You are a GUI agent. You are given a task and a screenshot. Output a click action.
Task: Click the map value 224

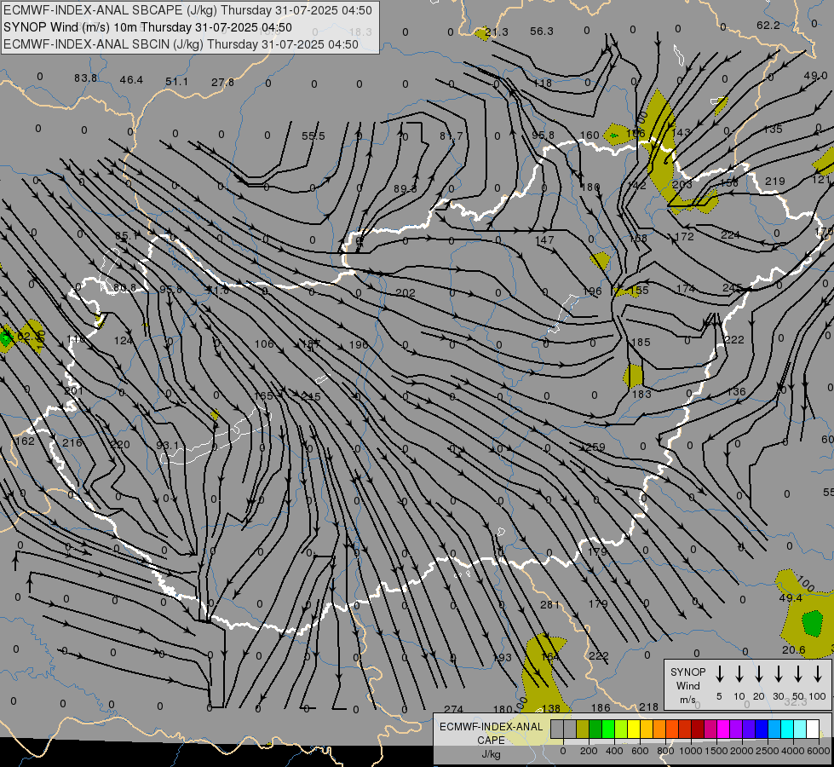[x=730, y=234]
